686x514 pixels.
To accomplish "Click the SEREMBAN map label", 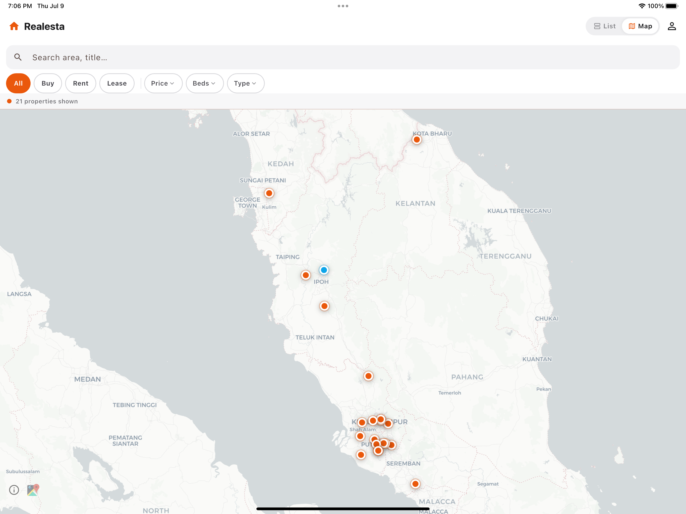I will (x=403, y=464).
